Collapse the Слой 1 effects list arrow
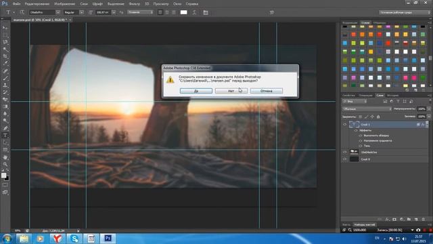The height and width of the screenshot is (244, 433). (x=427, y=125)
